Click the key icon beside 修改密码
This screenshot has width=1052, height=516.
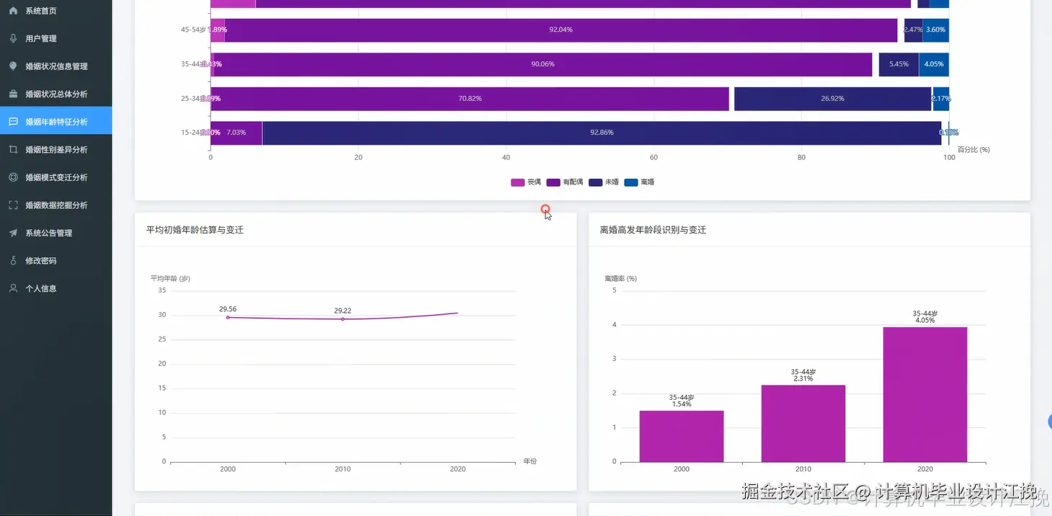click(13, 260)
